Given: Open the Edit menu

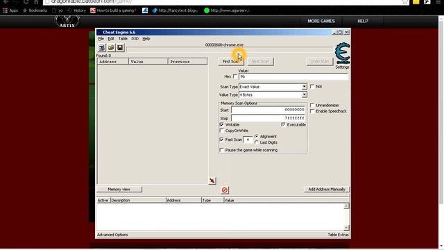Looking at the screenshot, I should click(x=111, y=39).
